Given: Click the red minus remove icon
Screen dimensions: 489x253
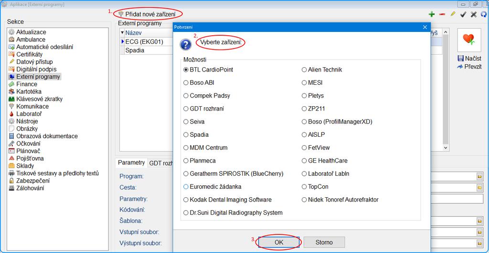Looking at the screenshot, I should (x=442, y=14).
